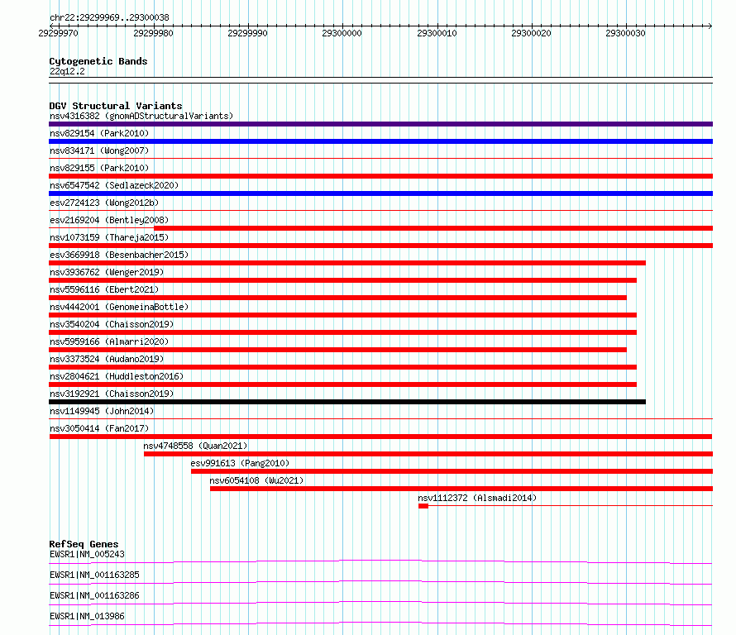Click the red bar of esv3669918

pos(347,263)
